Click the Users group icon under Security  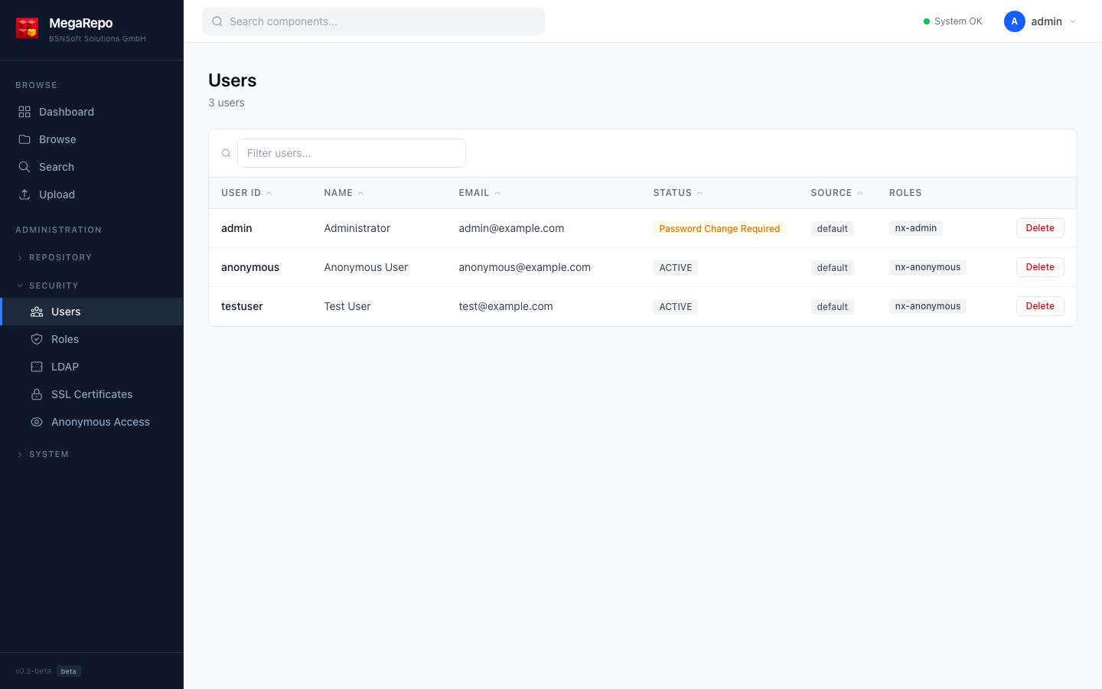coord(37,312)
